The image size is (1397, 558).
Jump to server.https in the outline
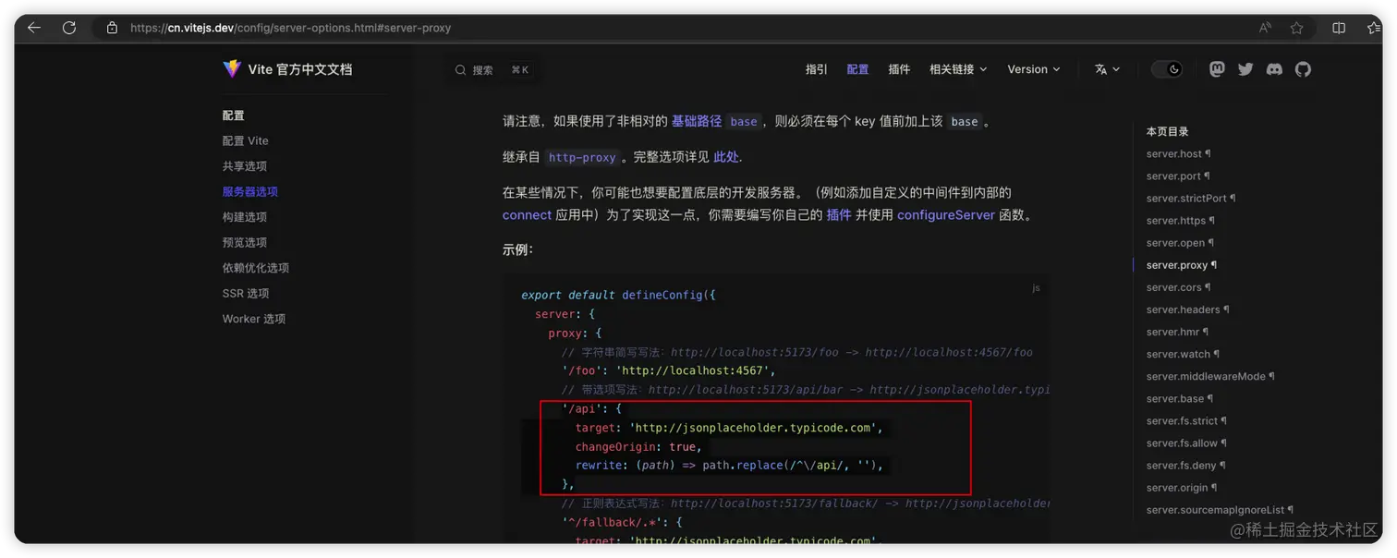pos(1181,221)
